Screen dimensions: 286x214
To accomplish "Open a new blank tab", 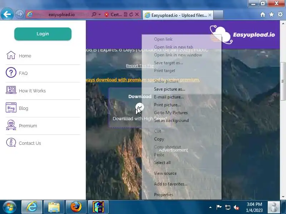I will 218,15.
